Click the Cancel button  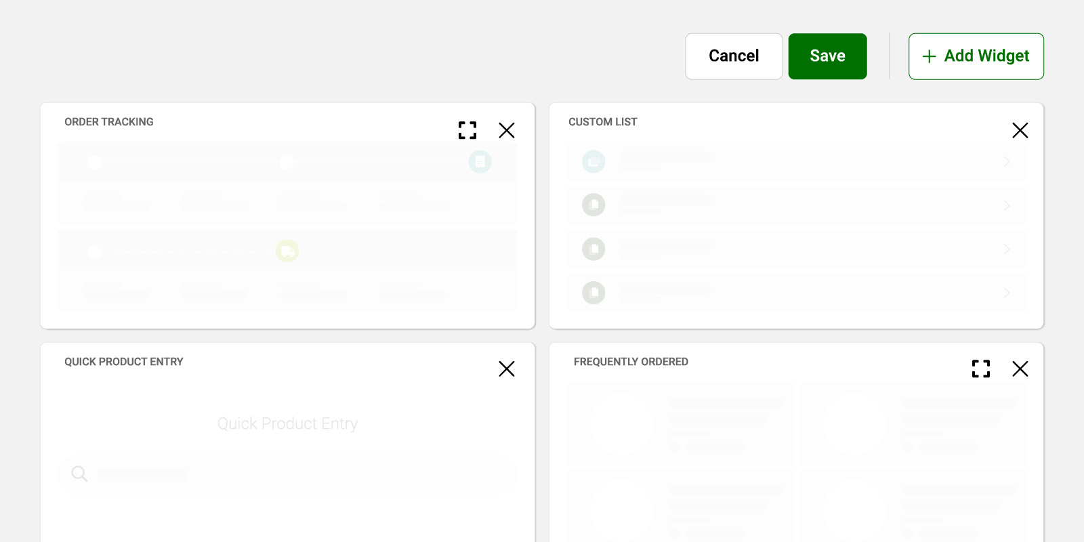tap(734, 56)
